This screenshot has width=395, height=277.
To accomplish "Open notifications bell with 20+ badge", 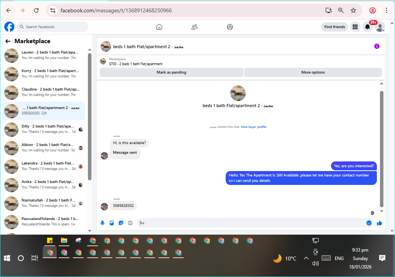I will (x=368, y=27).
